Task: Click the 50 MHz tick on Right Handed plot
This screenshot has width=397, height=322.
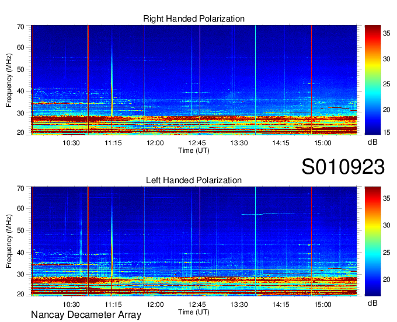Action: (20, 69)
